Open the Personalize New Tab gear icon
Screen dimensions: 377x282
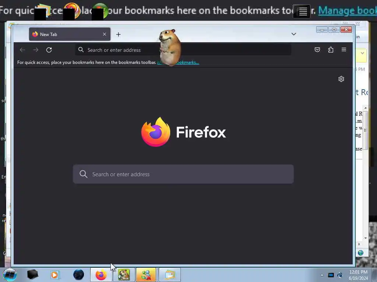tap(341, 79)
